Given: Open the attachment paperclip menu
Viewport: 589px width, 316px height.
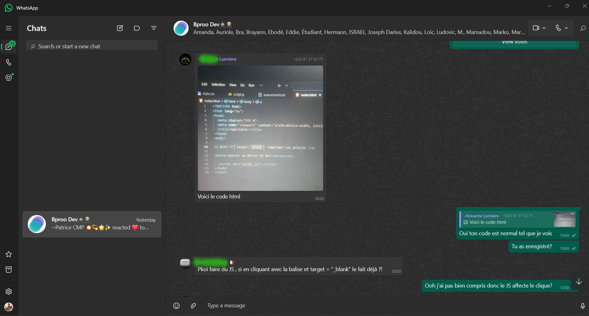Looking at the screenshot, I should [193, 306].
